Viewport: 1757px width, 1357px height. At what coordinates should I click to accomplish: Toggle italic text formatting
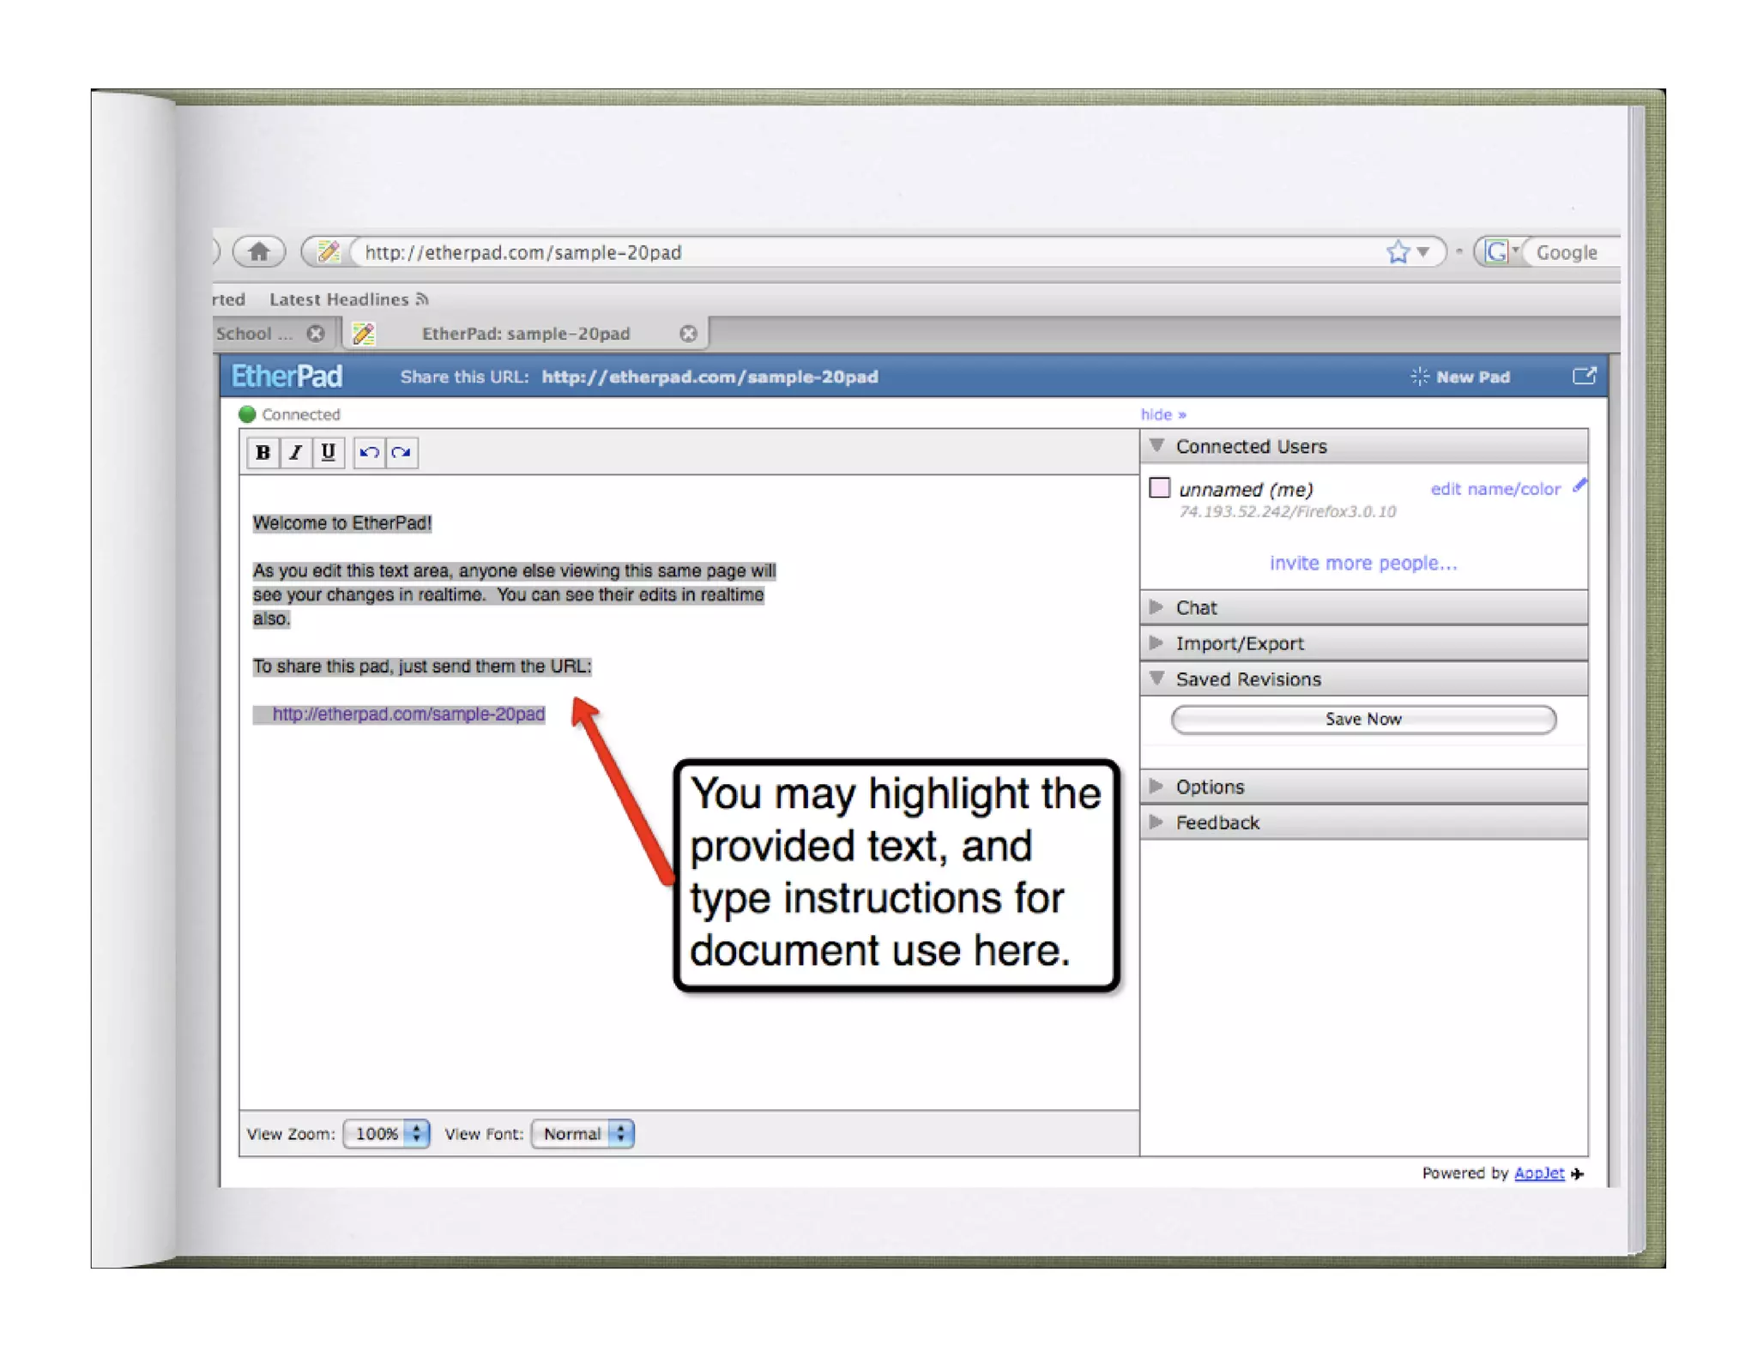(x=295, y=452)
